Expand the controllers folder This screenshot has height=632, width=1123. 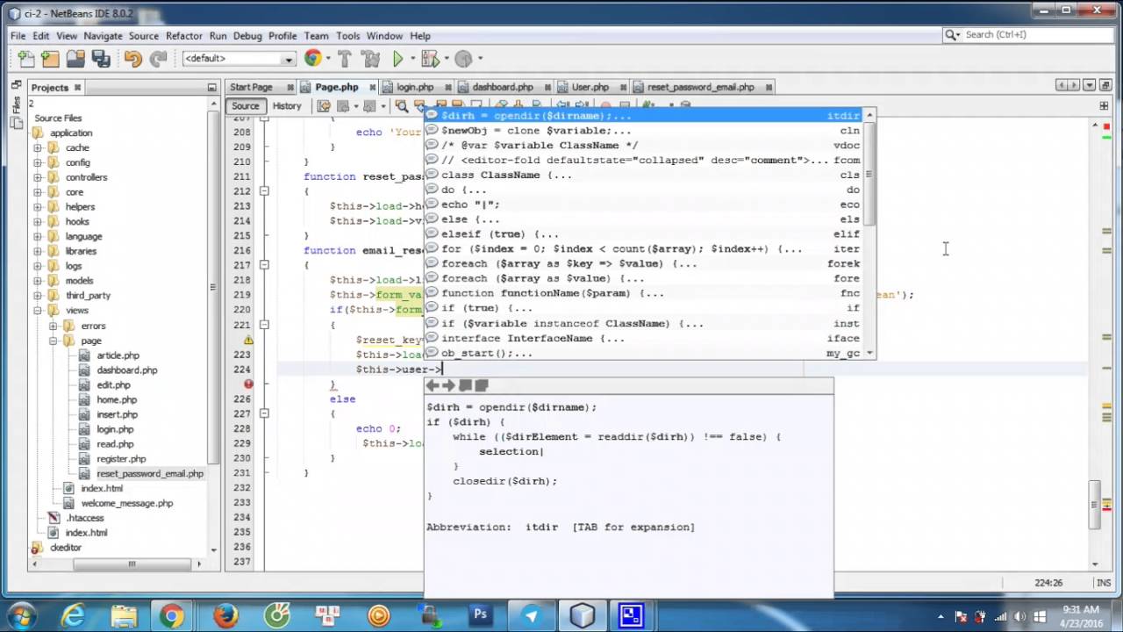(38, 177)
